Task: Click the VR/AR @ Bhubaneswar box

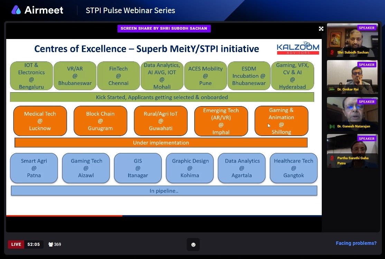Action: (x=75, y=76)
